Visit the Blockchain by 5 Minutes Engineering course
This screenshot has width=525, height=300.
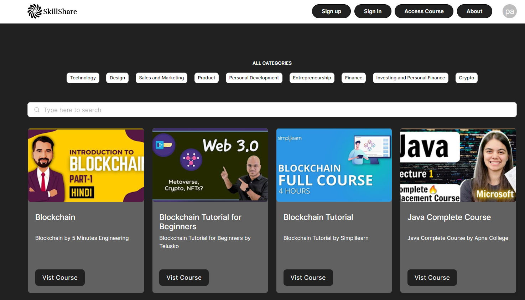[x=60, y=278]
